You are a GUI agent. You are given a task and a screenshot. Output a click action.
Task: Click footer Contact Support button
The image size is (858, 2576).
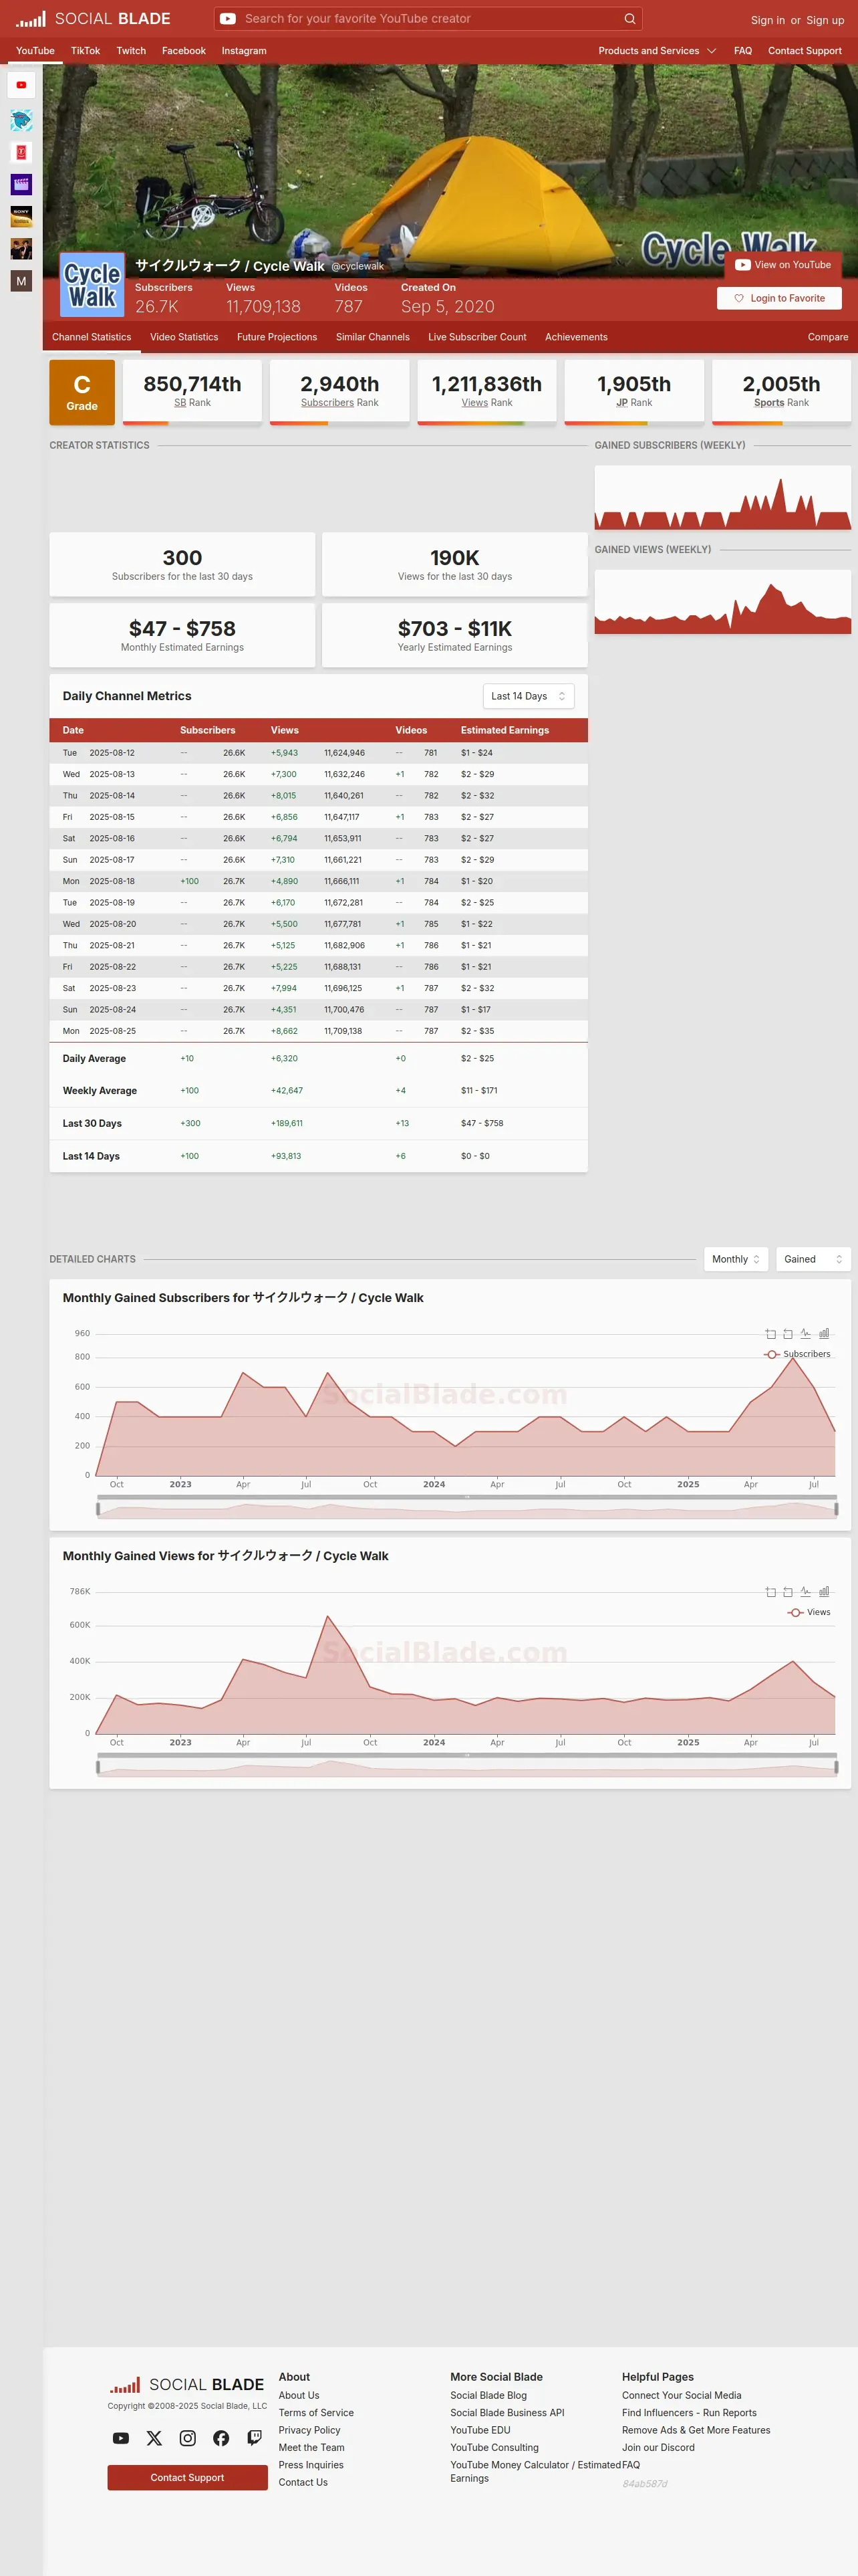pos(187,2477)
